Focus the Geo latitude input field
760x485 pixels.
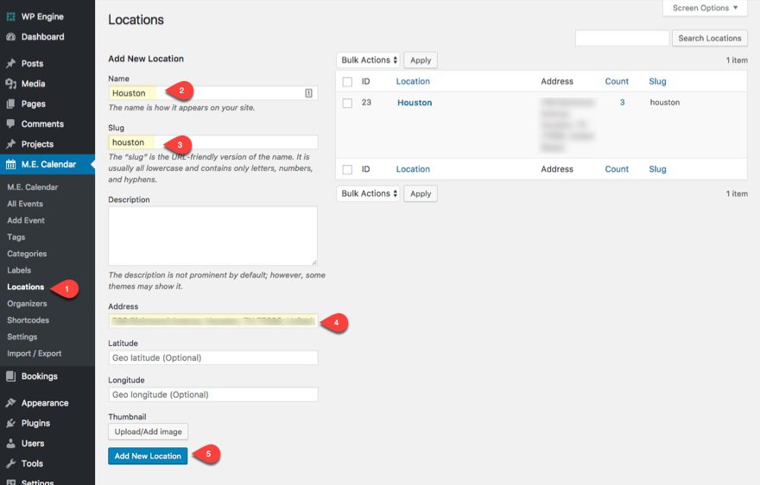click(212, 357)
